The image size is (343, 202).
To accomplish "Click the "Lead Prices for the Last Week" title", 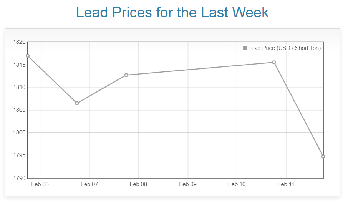I will coord(172,13).
